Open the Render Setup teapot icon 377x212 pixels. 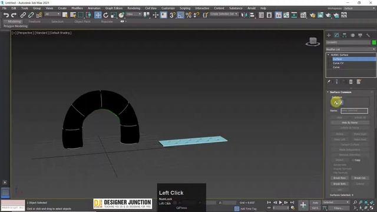pos(313,15)
